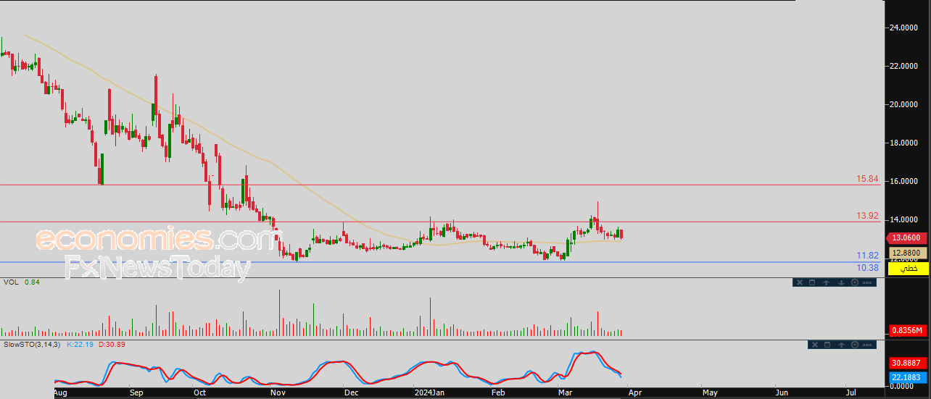This screenshot has width=931, height=399.
Task: Close the SlowSTO indicator panel
Action: pos(814,345)
